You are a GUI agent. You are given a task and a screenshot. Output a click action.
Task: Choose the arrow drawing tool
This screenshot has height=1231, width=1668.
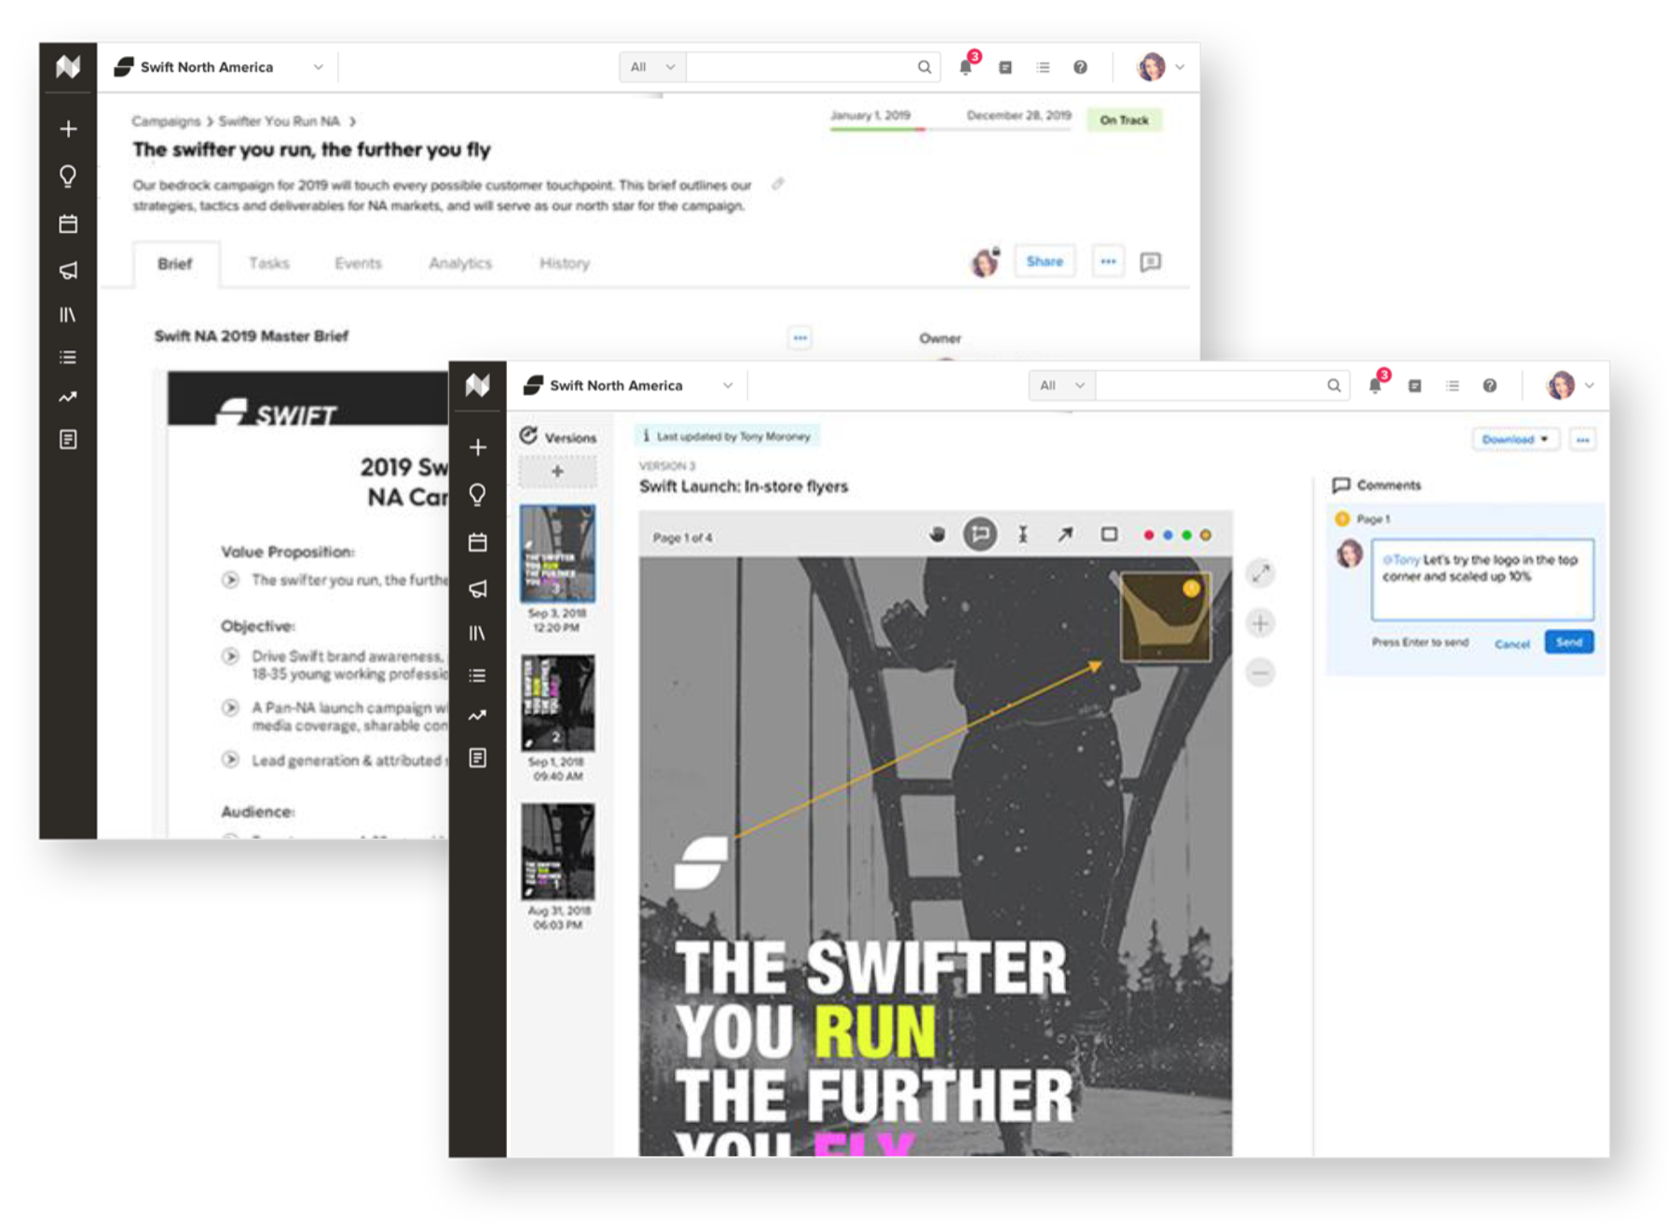click(1065, 535)
